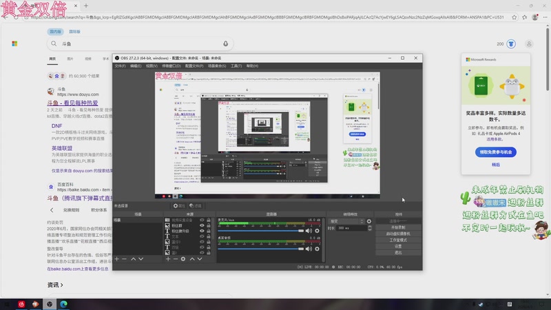Toggle lock on 粉丝群 source
This screenshot has height=310, width=551.
click(x=209, y=226)
